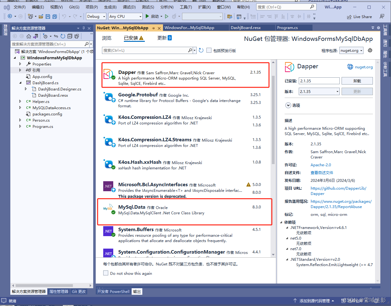Click the 卸载 button to uninstall Dapper
Image resolution: width=391 pixels, height=306 pixels.
(357, 80)
